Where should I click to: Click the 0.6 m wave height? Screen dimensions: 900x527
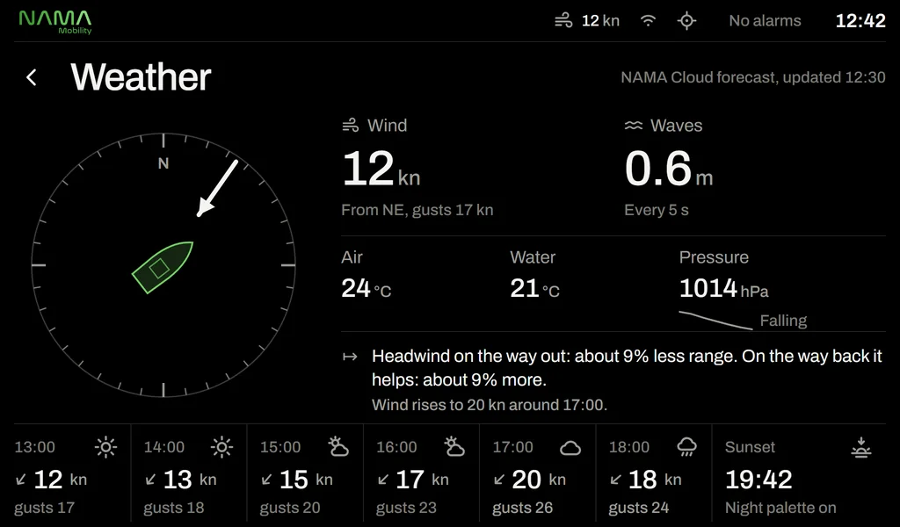[669, 170]
